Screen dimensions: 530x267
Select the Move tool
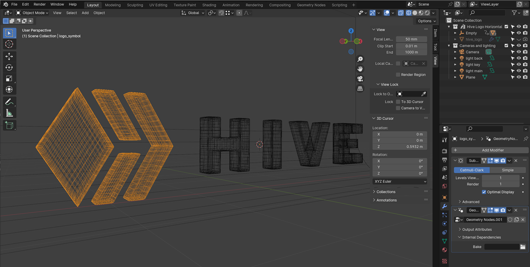[9, 56]
